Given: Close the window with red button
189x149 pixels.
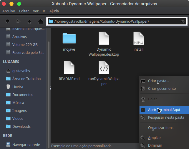Looking at the screenshot, I should click(4, 4).
